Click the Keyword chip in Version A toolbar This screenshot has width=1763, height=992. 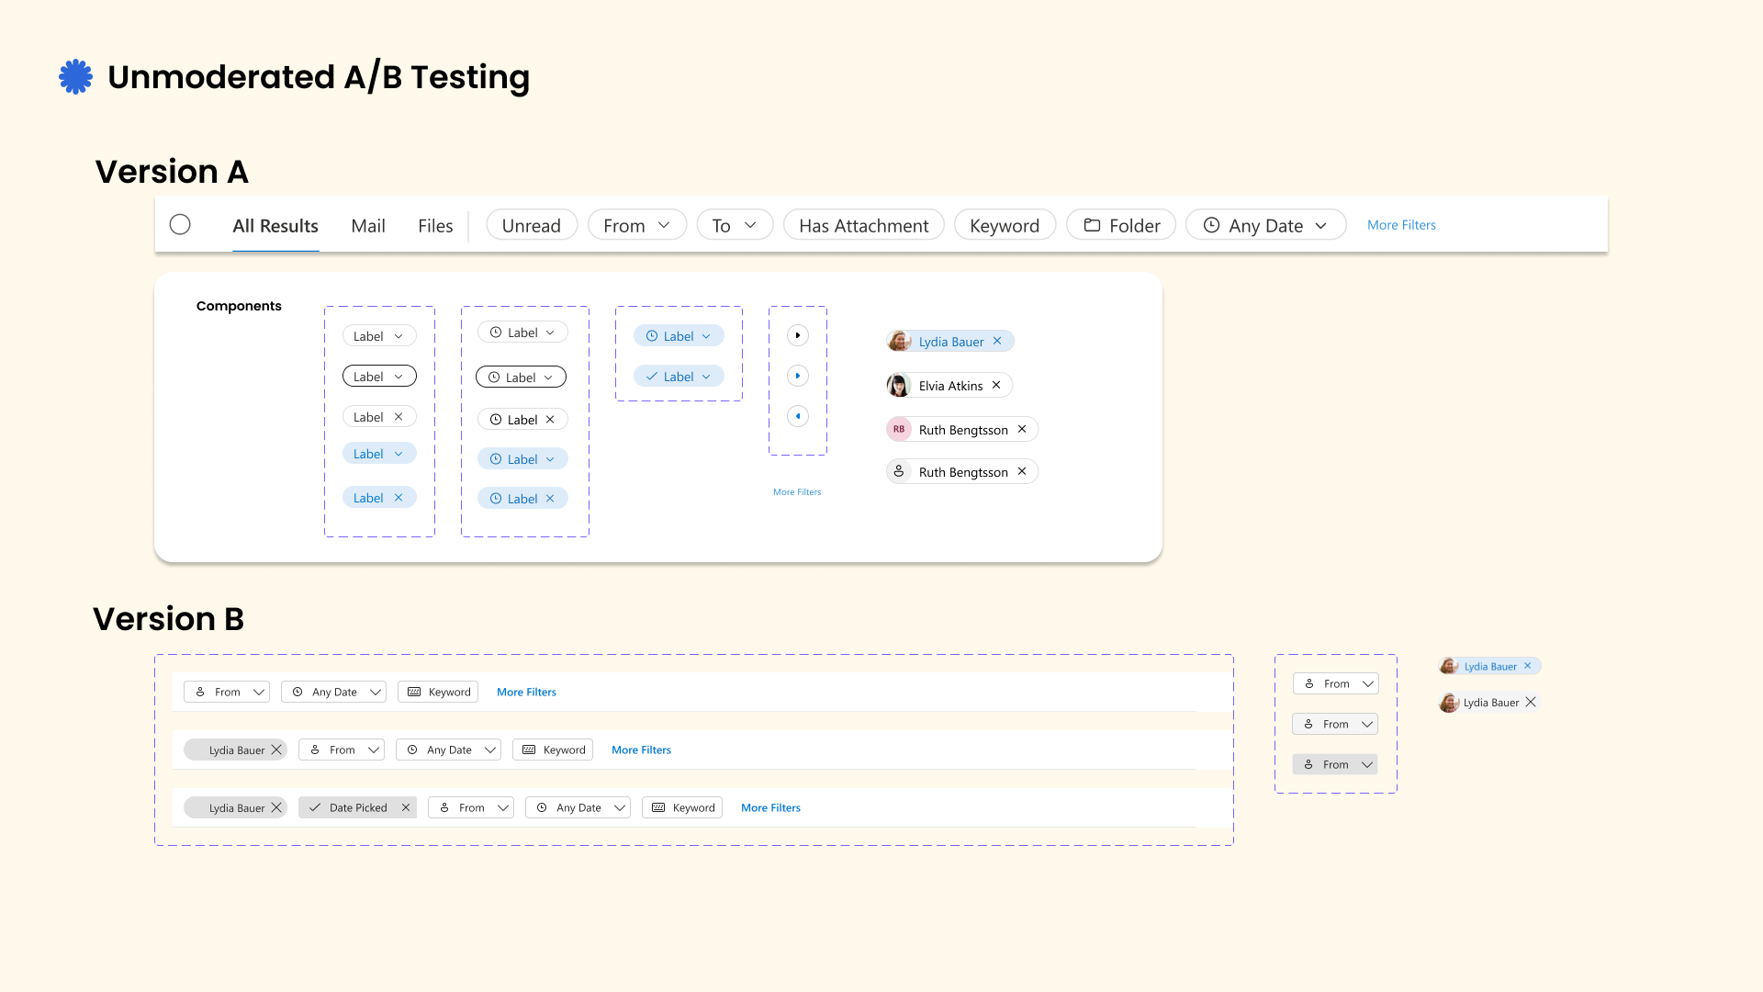coord(1004,225)
